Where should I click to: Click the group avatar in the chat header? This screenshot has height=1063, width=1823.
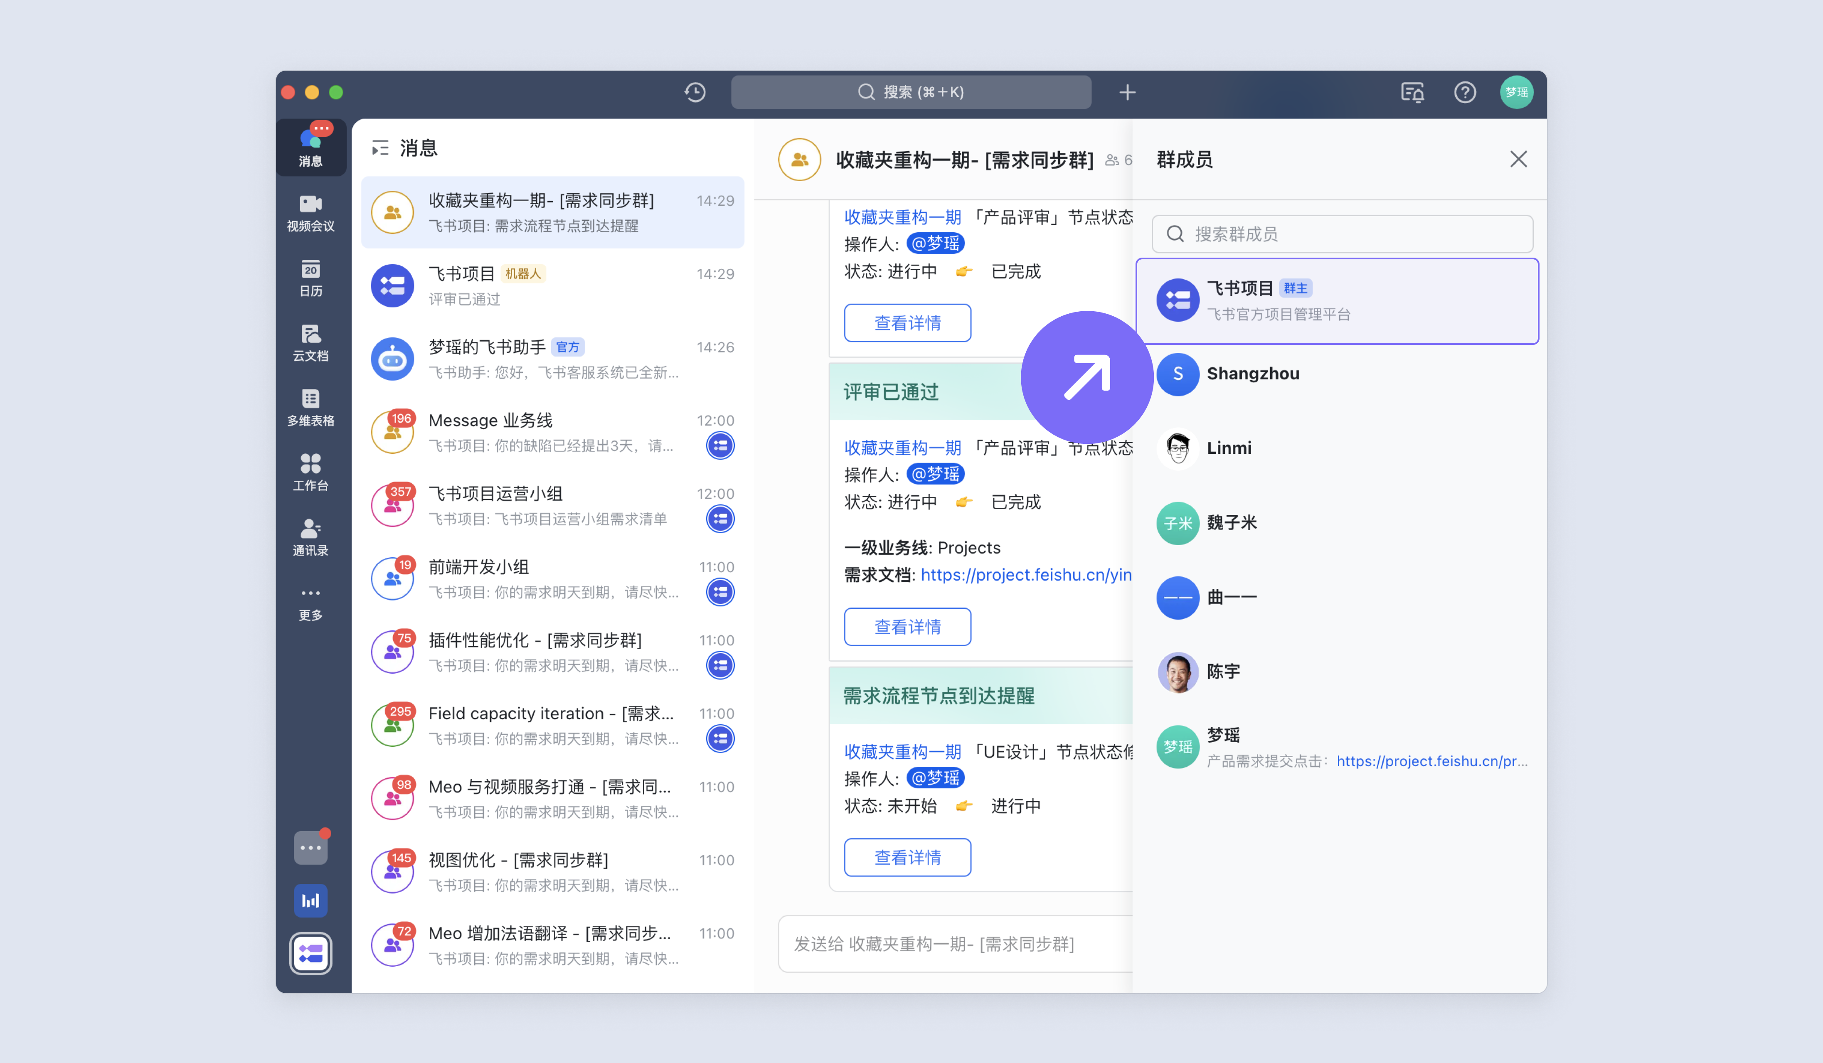[x=799, y=159]
